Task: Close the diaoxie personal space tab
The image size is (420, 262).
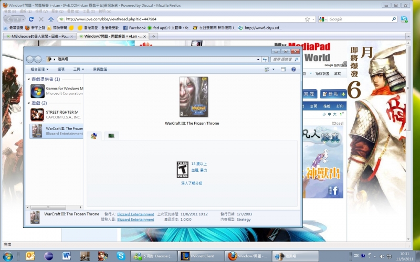Action: 72,36
